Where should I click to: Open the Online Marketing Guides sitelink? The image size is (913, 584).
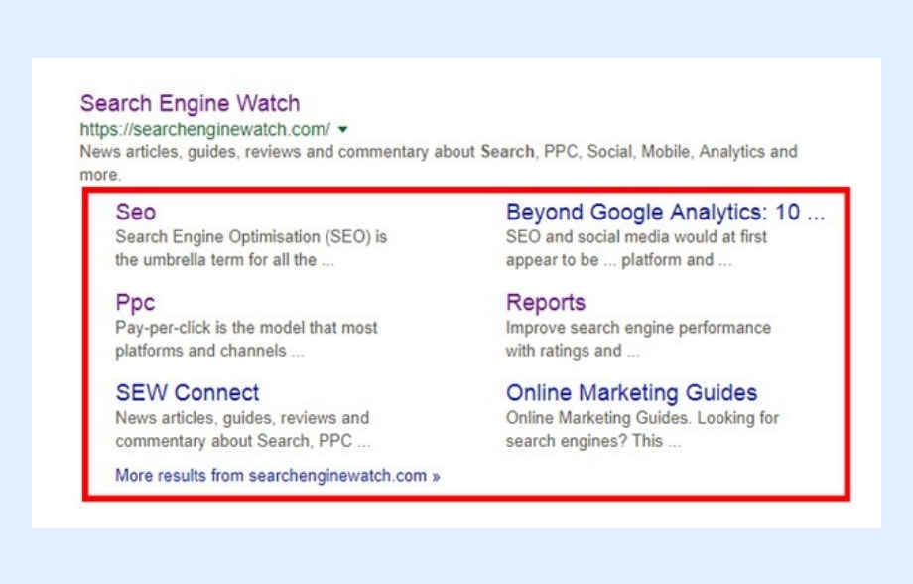(x=632, y=393)
